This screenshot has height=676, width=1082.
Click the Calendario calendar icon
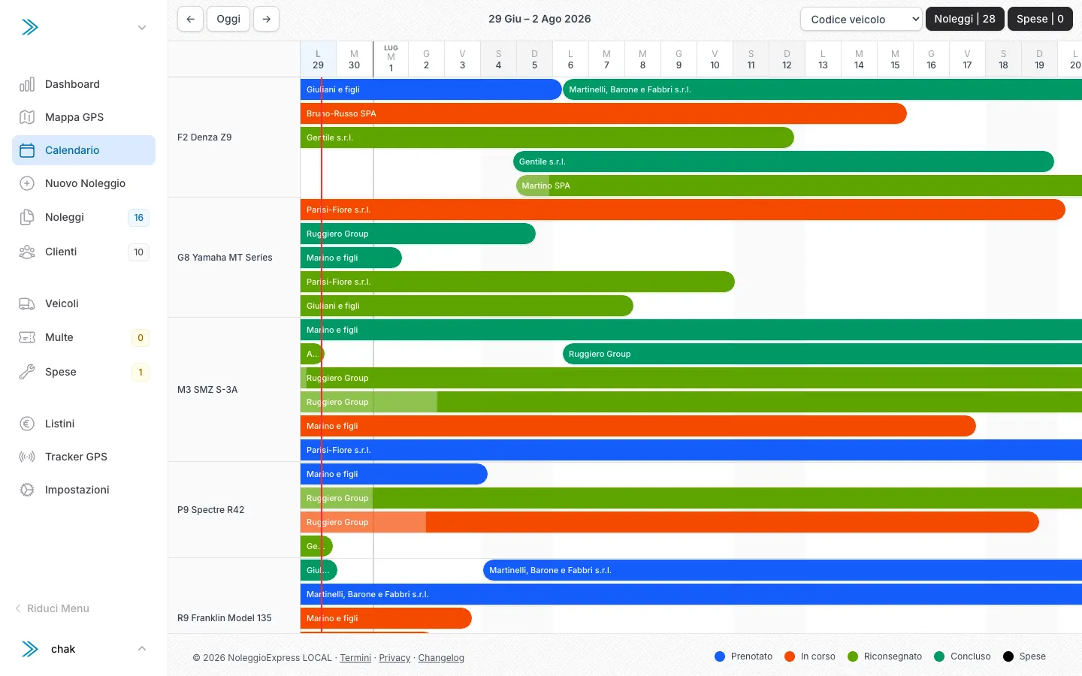(x=27, y=150)
